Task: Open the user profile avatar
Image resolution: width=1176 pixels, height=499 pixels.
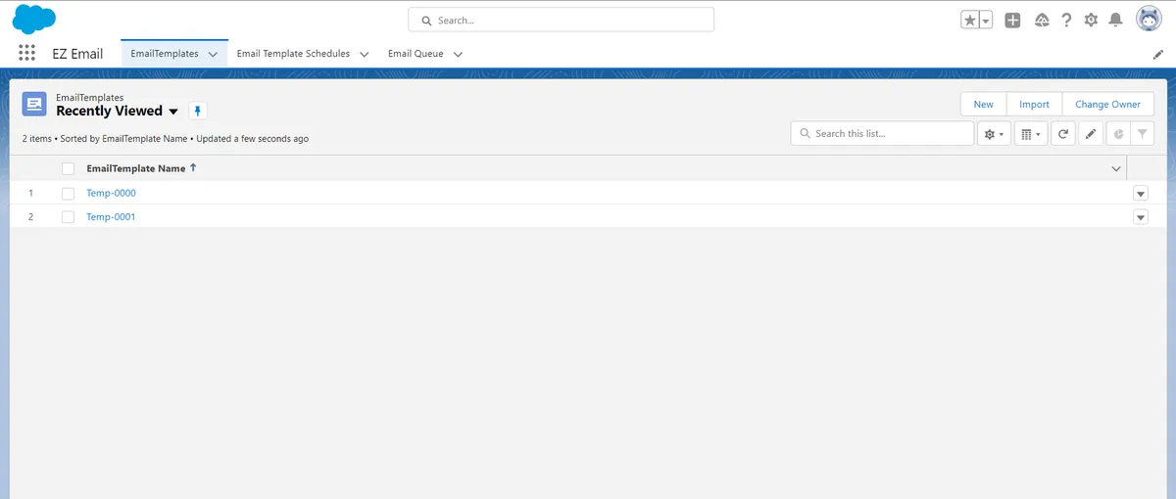Action: tap(1149, 20)
